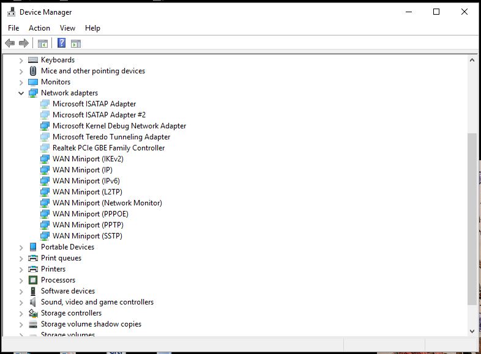Maximize the Device Manager window
Screen dimensions: 481x354
[x=436, y=12]
